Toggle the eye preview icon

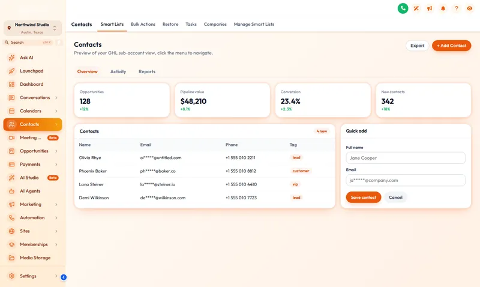pyautogui.click(x=470, y=8)
